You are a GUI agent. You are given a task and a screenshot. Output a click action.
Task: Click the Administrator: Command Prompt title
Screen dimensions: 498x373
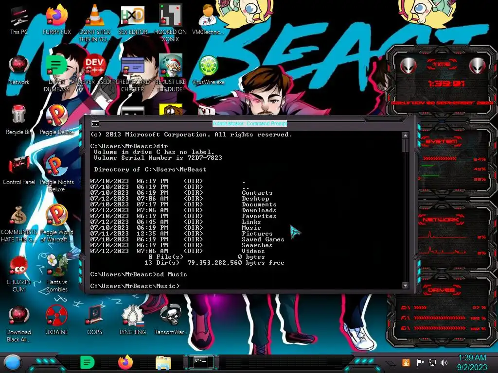(x=249, y=123)
